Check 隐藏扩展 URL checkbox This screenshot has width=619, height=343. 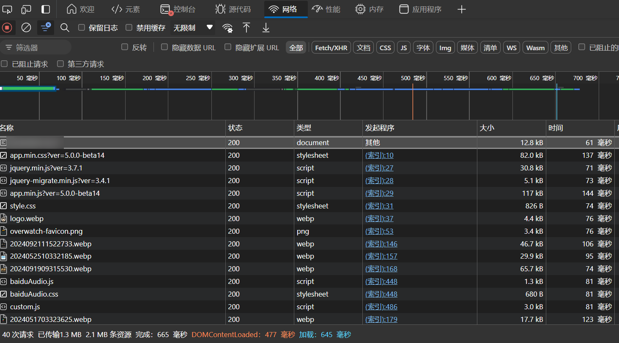click(x=228, y=47)
